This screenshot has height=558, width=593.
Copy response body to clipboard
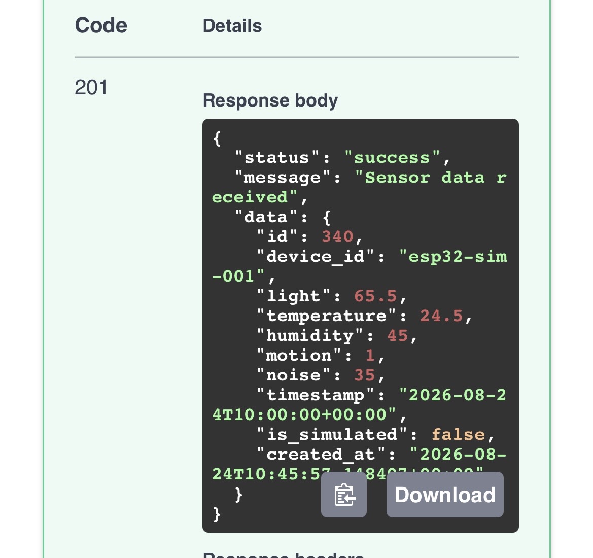344,495
